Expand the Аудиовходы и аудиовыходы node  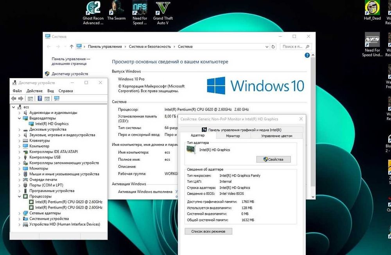coord(20,113)
